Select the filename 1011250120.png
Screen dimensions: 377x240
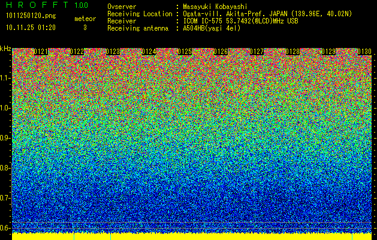tap(31, 16)
